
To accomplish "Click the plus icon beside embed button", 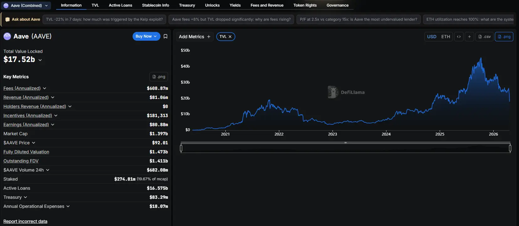I will coord(469,37).
